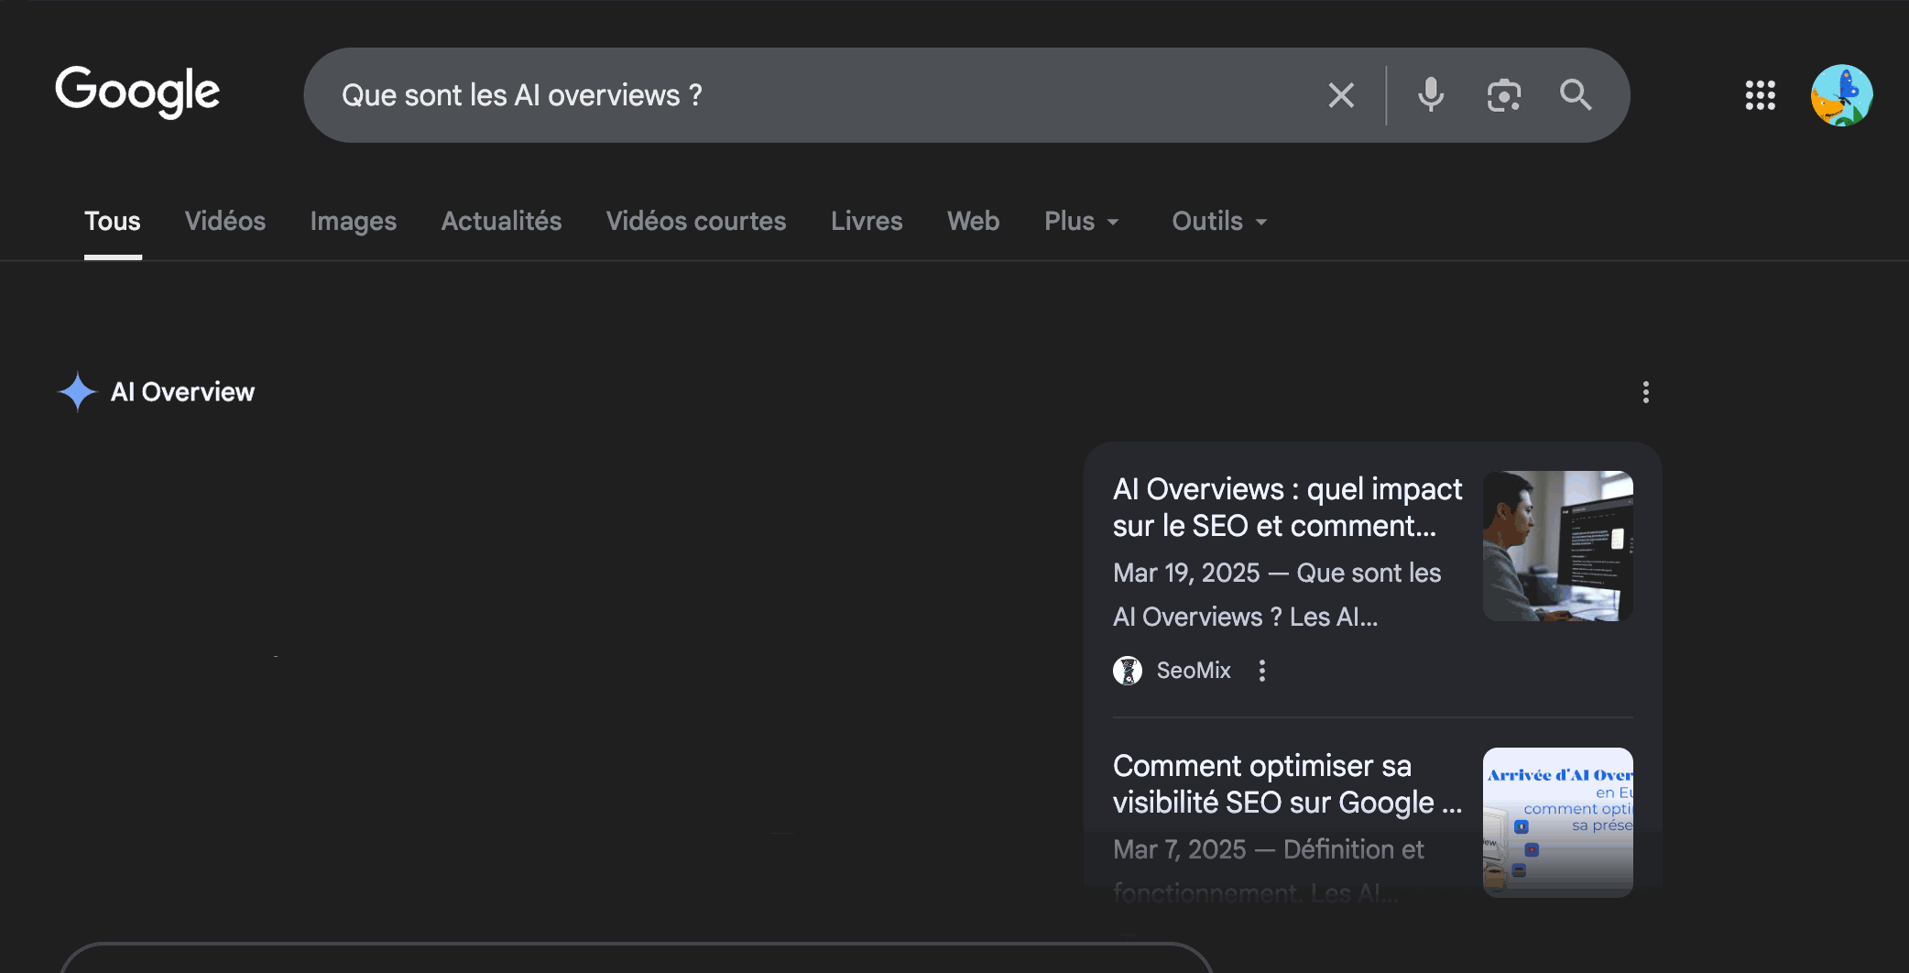Clear the search query with the X icon

click(1341, 95)
